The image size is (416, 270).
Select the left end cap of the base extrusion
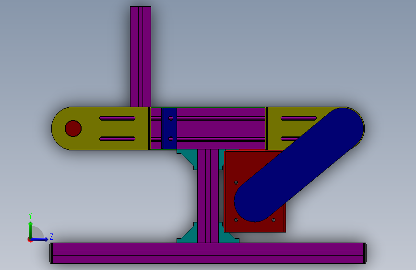51,253
